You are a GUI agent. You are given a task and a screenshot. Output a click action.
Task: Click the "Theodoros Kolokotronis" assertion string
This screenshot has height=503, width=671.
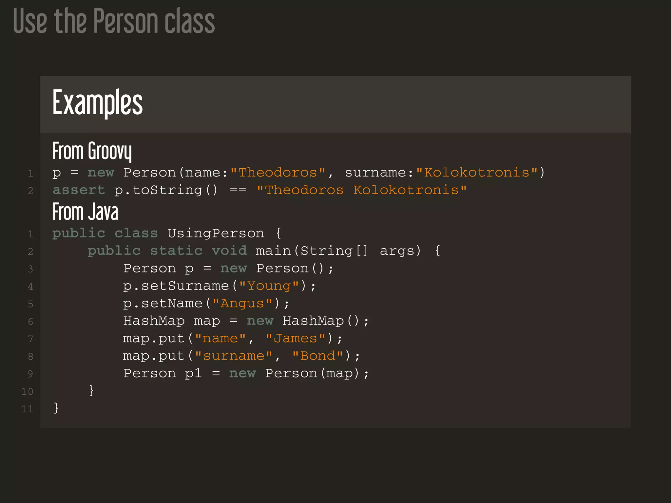[x=361, y=190]
